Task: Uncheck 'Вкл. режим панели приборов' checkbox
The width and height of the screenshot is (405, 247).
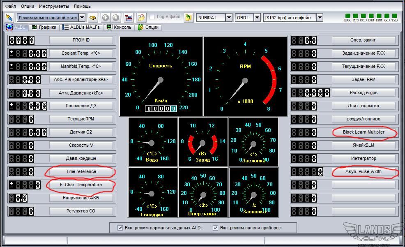Action: 215,228
